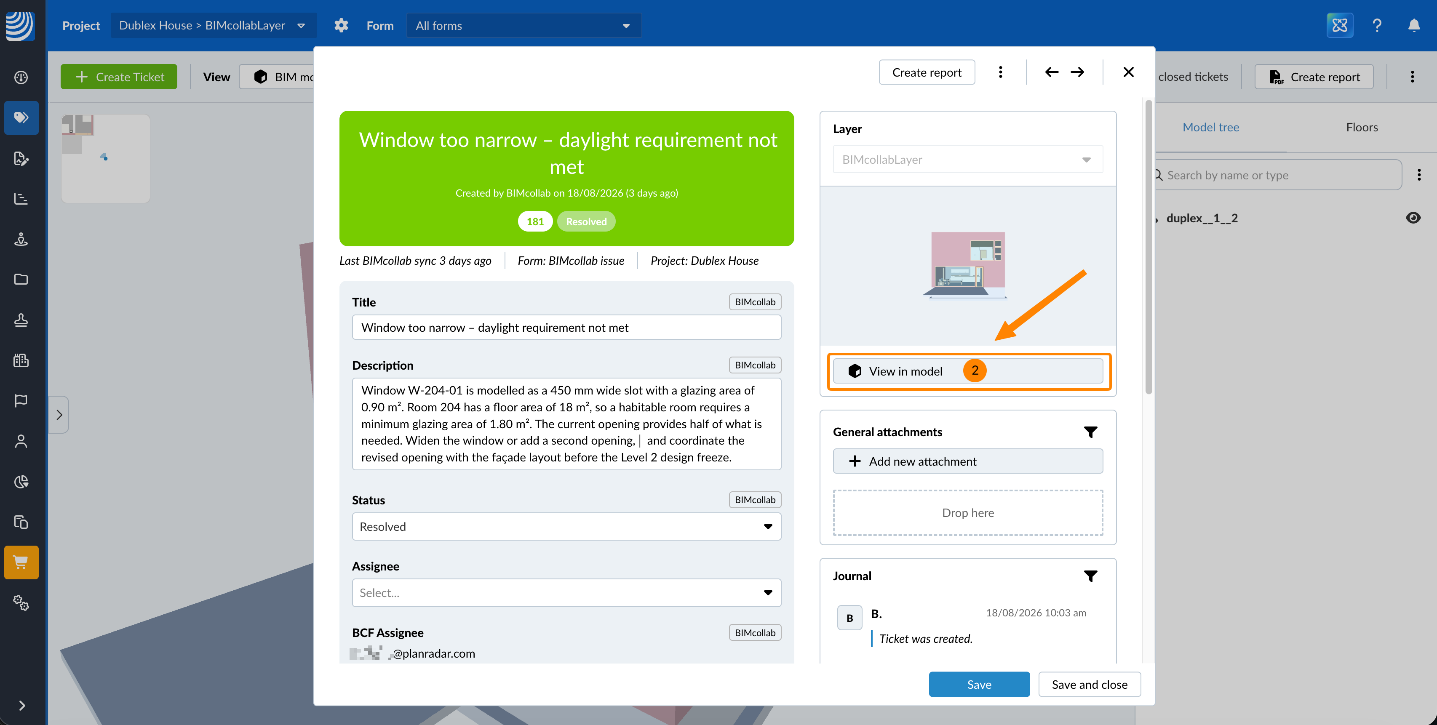Filter the General attachments list
Viewport: 1437px width, 725px height.
[x=1090, y=432]
